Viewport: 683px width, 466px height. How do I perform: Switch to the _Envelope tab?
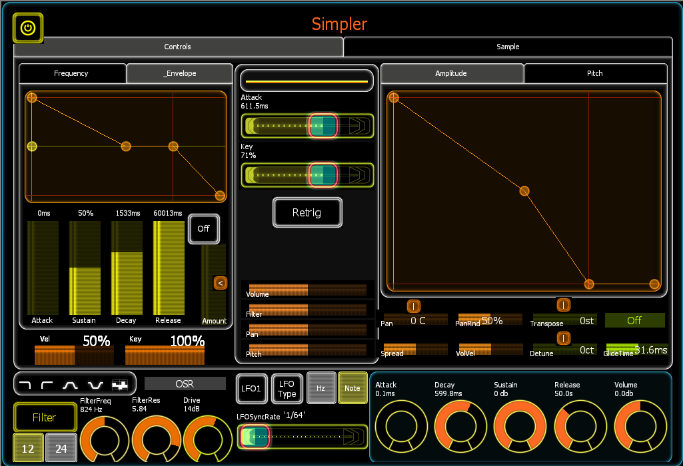pyautogui.click(x=179, y=73)
